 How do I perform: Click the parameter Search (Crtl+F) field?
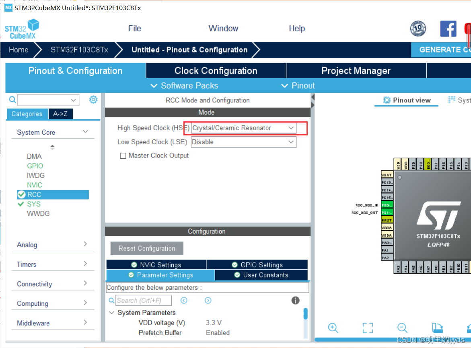pos(144,300)
